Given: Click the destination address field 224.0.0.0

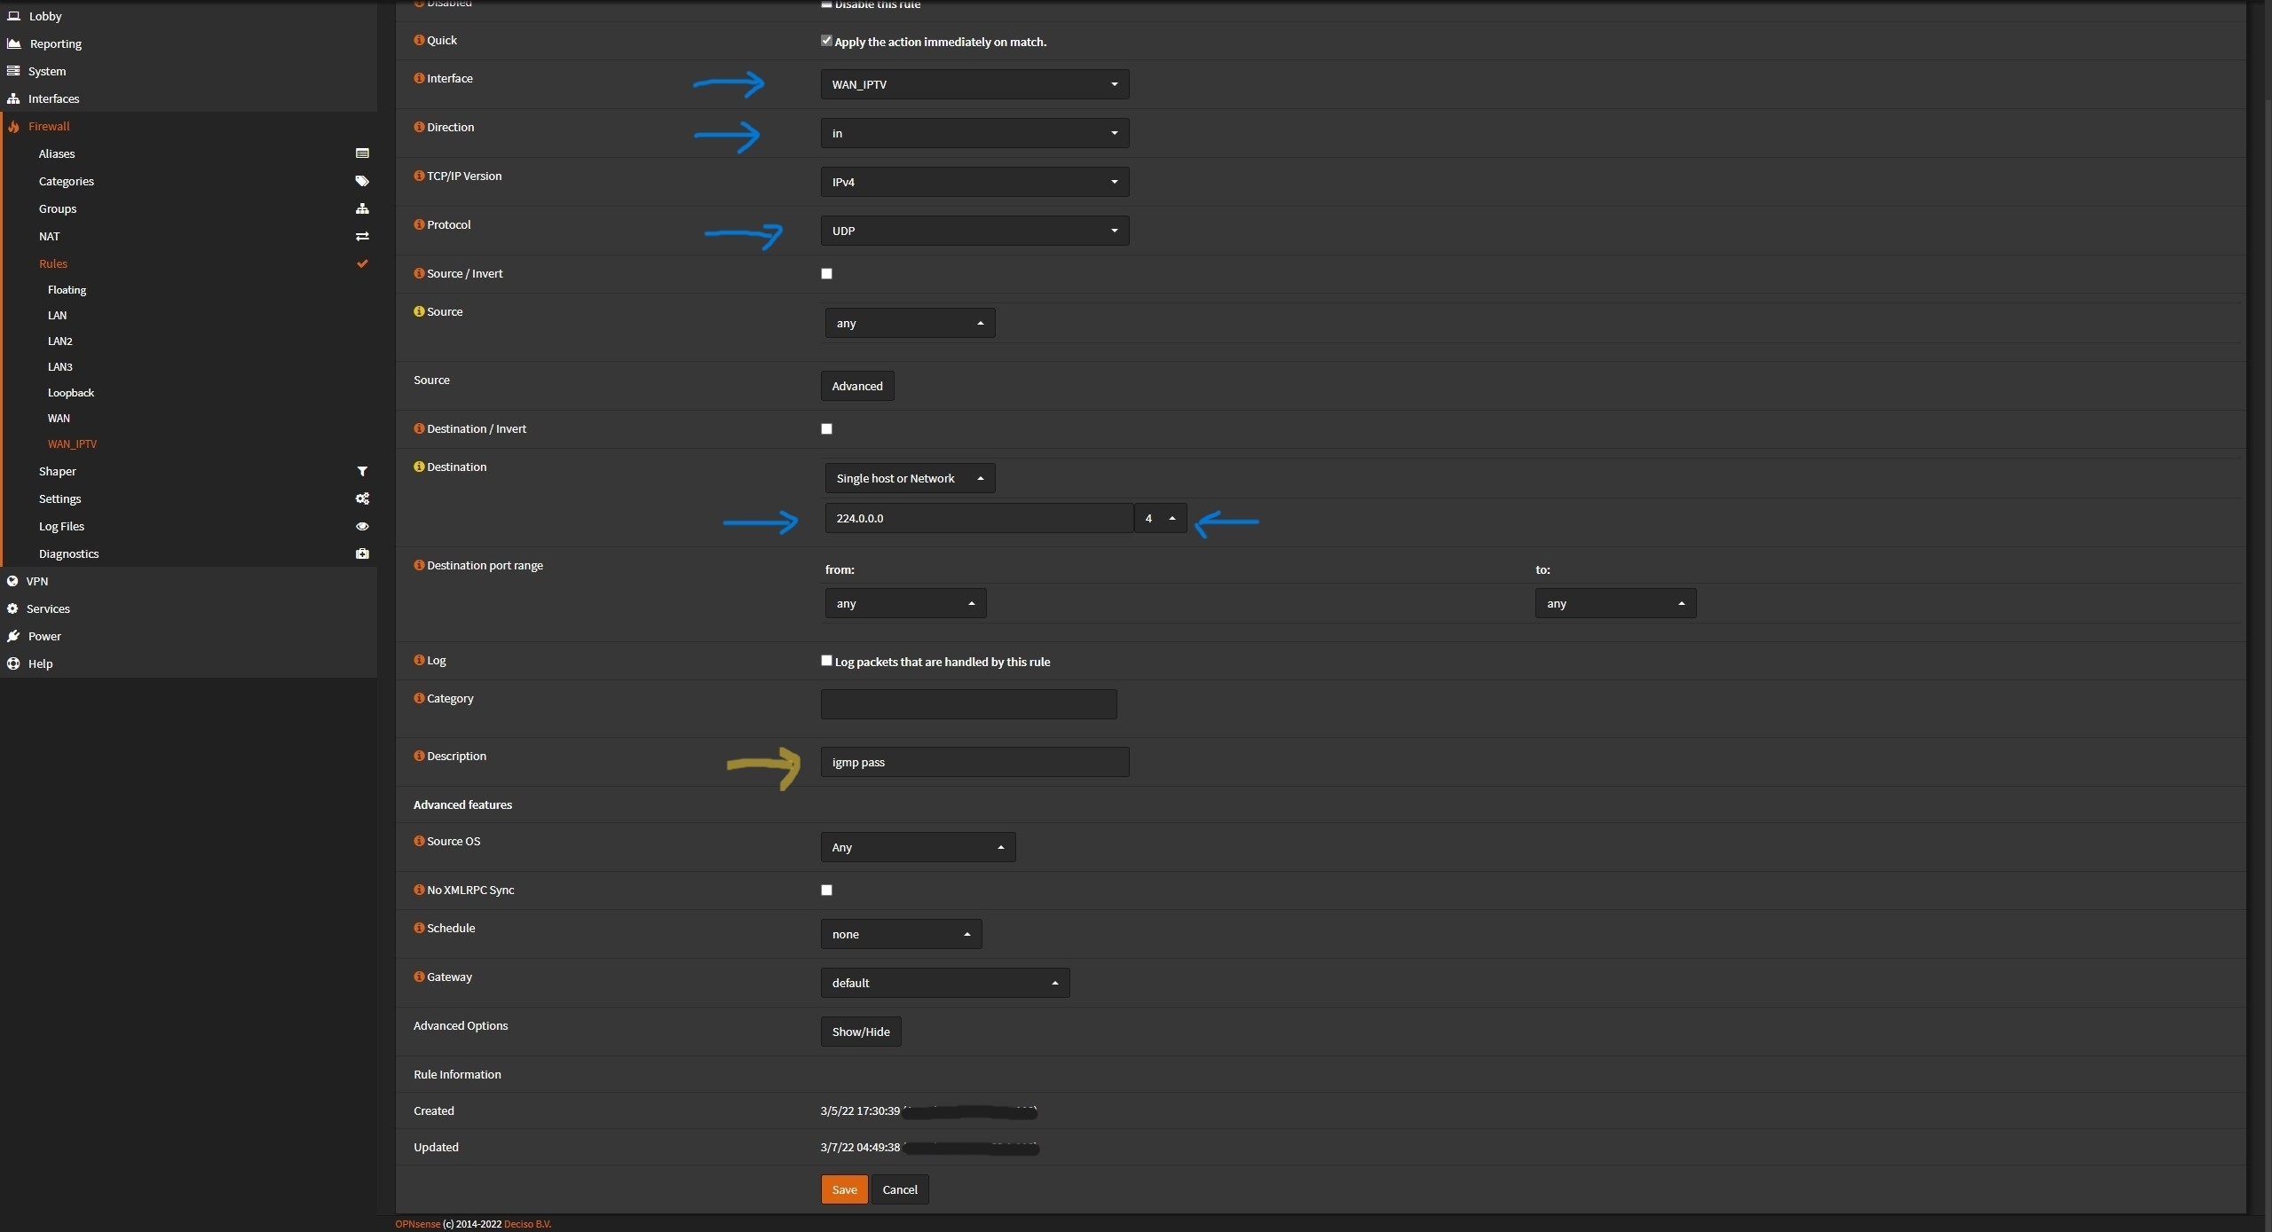Looking at the screenshot, I should (978, 518).
